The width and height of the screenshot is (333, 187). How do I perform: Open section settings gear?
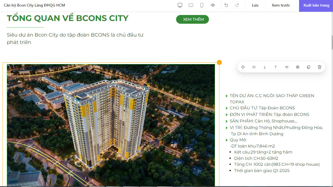(298, 67)
